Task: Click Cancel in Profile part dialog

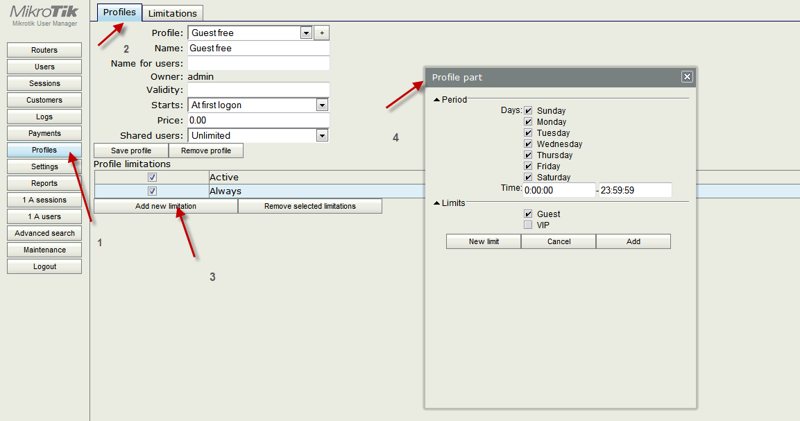Action: coord(559,241)
